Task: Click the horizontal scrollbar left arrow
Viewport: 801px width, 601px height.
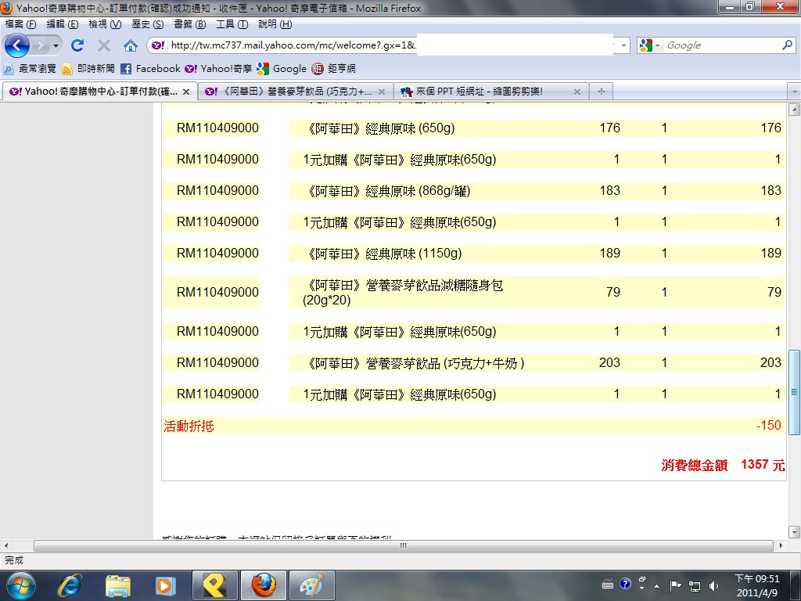Action: [x=5, y=545]
